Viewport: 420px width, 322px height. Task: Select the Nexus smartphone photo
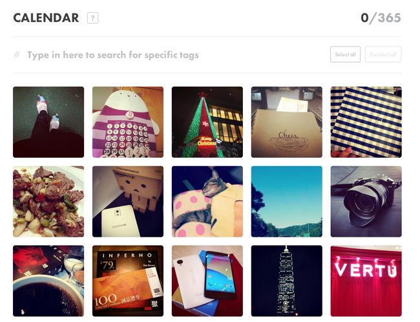pyautogui.click(x=207, y=281)
